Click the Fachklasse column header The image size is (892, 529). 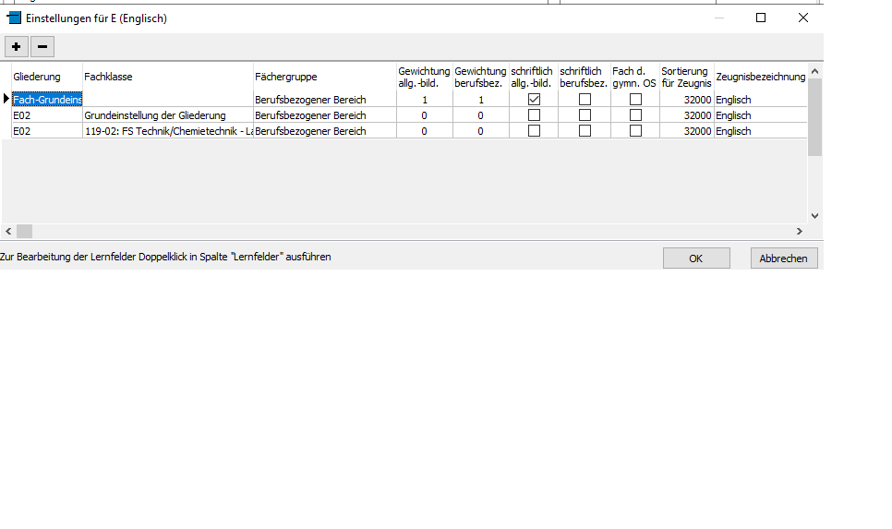point(168,77)
